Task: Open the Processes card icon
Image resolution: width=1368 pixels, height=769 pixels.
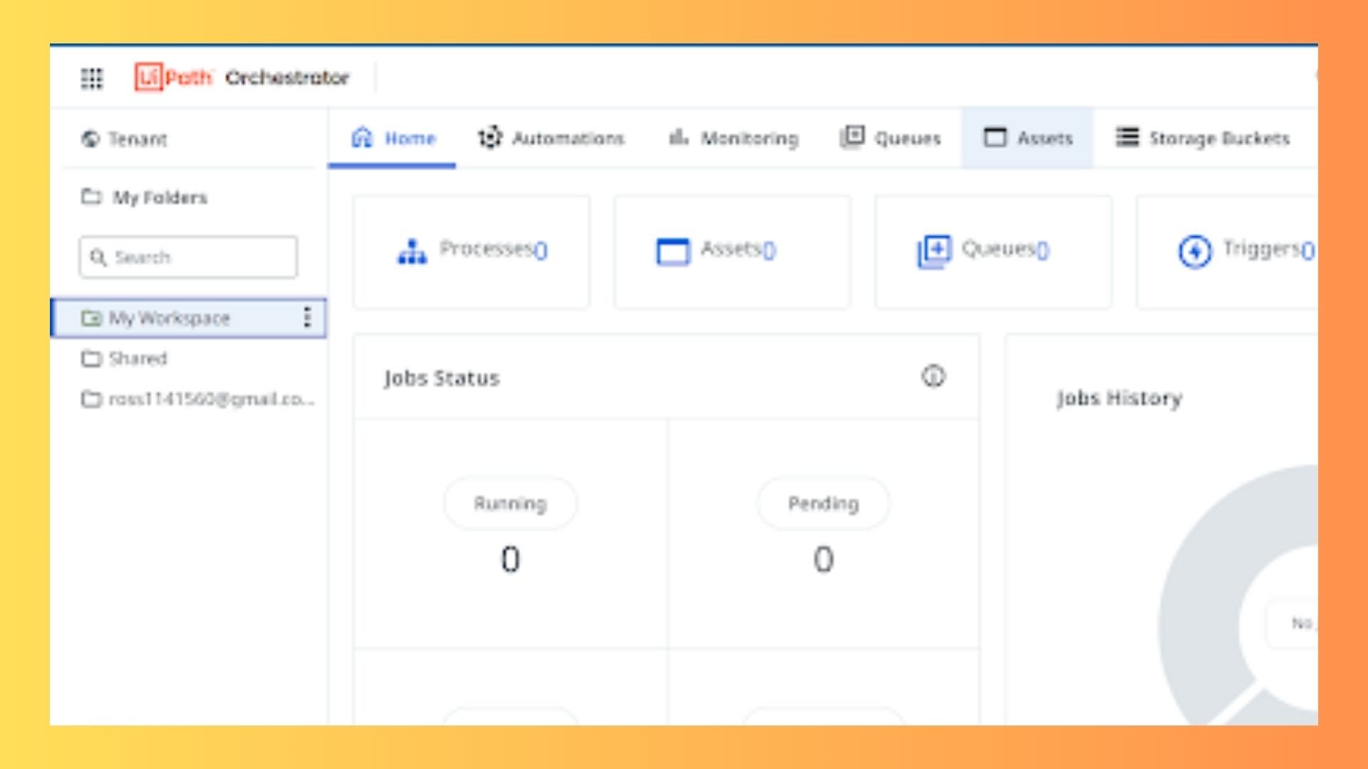Action: click(x=412, y=251)
